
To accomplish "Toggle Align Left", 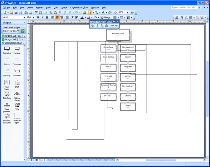I will point(53,17).
